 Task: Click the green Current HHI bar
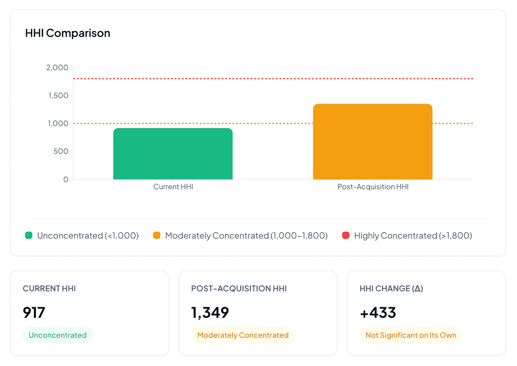[172, 153]
